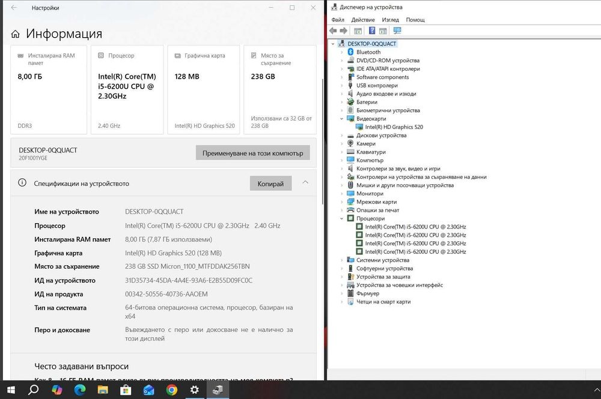Open Copilot from the taskbar
This screenshot has height=399, width=601.
(56, 390)
